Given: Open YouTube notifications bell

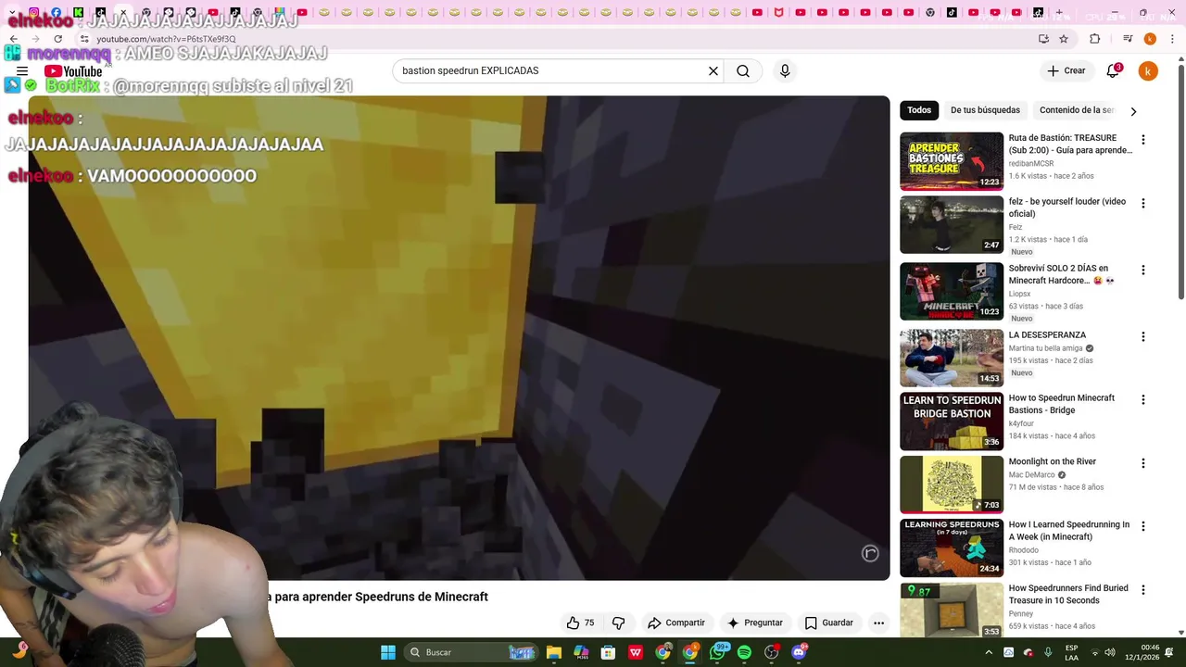Looking at the screenshot, I should [1113, 71].
